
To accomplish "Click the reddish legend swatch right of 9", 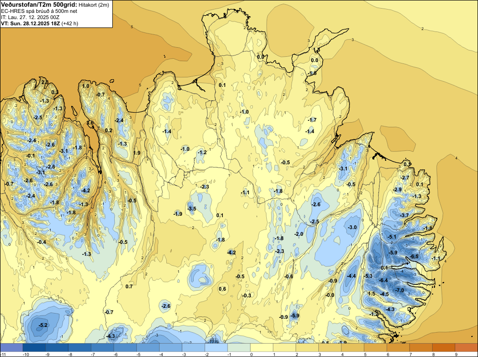I will click(467, 347).
